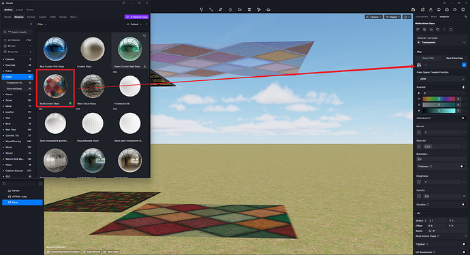Expand the Concrete category

pyautogui.click(x=18, y=65)
